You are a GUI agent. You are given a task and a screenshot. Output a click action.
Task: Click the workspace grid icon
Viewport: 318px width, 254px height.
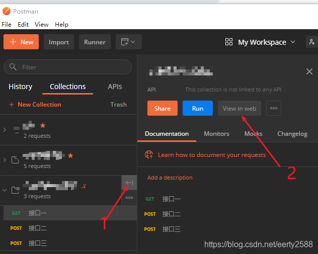point(229,42)
